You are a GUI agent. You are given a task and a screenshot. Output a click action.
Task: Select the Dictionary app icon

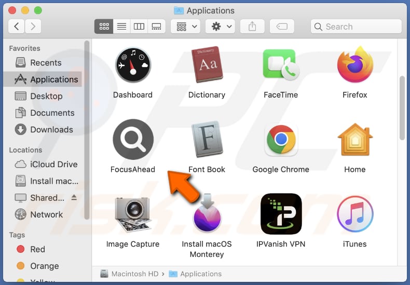(x=207, y=64)
